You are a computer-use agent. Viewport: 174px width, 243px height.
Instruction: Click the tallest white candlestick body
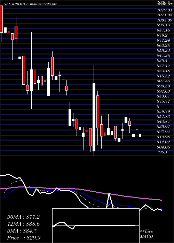coord(94,117)
